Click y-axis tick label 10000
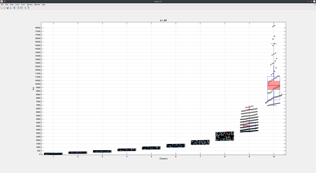 point(38,84)
